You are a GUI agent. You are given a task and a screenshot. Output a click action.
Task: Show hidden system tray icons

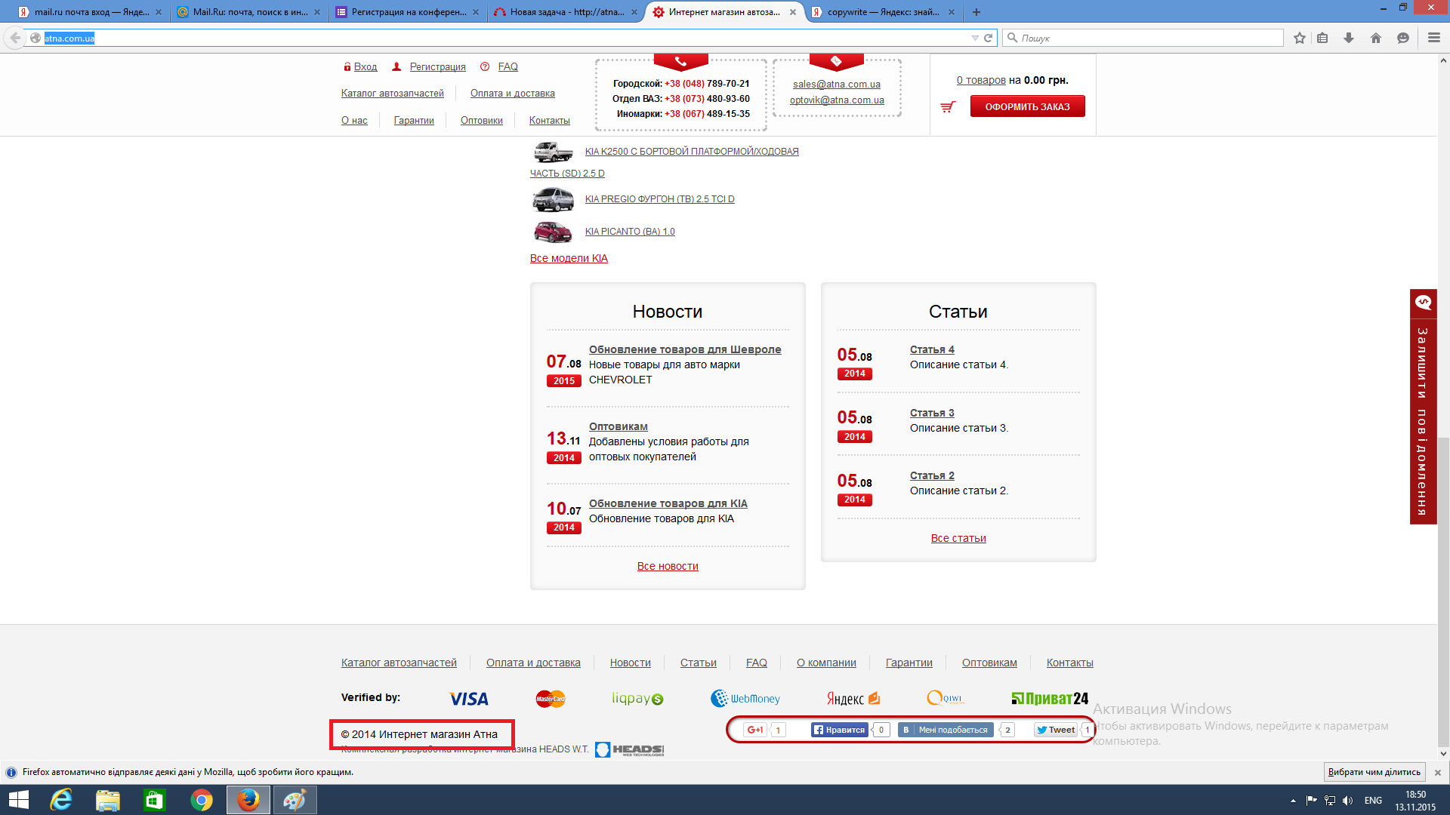click(1293, 801)
